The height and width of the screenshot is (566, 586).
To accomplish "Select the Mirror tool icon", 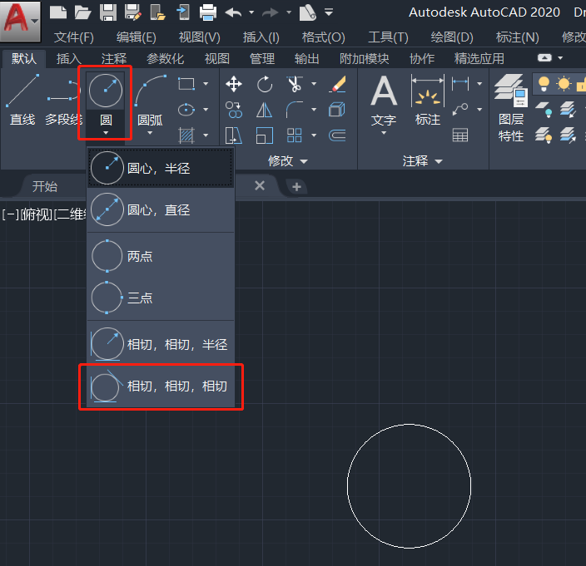I will pyautogui.click(x=265, y=110).
